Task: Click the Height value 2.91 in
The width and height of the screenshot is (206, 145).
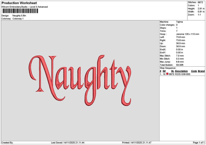Action: pos(201,9)
